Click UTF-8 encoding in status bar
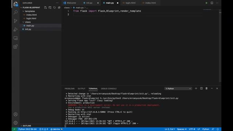The width and height of the screenshot is (233, 131). [192, 129]
